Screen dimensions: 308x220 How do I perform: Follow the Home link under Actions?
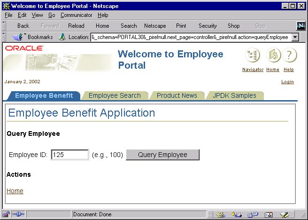click(15, 191)
